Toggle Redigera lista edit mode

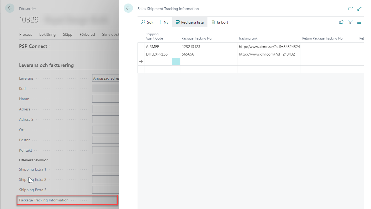click(x=190, y=22)
